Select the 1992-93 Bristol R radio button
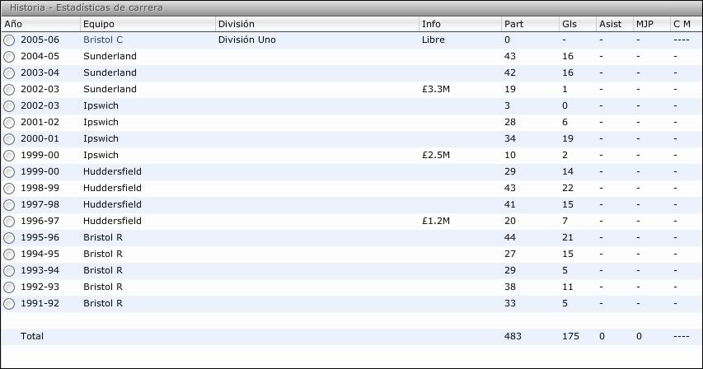703x369 pixels. click(x=9, y=287)
